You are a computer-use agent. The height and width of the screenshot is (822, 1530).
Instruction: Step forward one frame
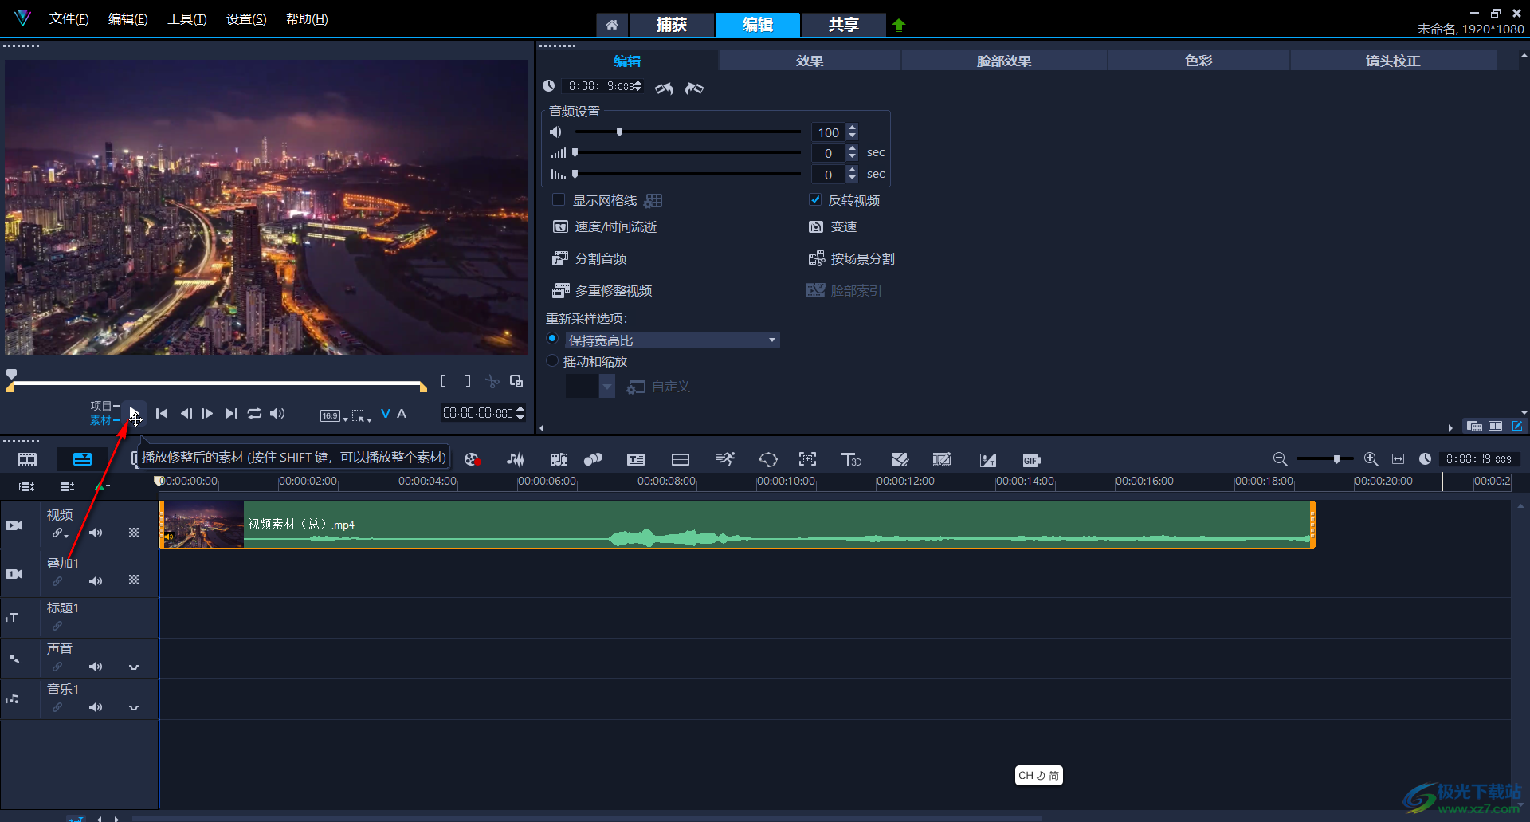click(x=207, y=413)
